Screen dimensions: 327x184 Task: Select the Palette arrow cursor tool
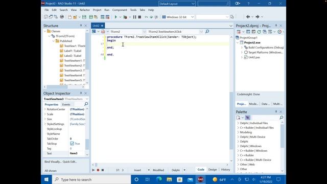(x=247, y=118)
